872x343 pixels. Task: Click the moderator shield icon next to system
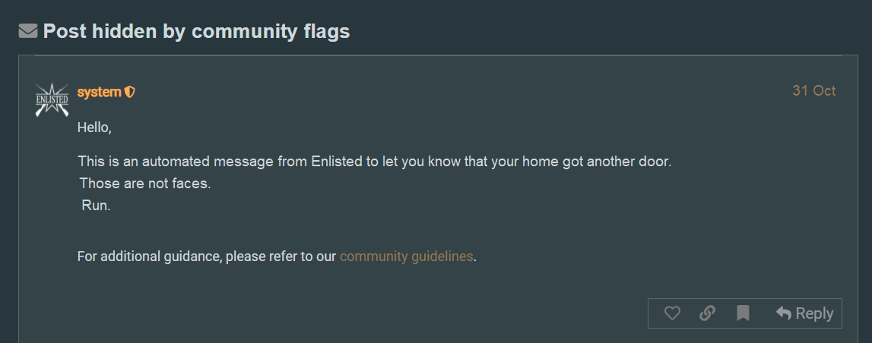pyautogui.click(x=130, y=92)
